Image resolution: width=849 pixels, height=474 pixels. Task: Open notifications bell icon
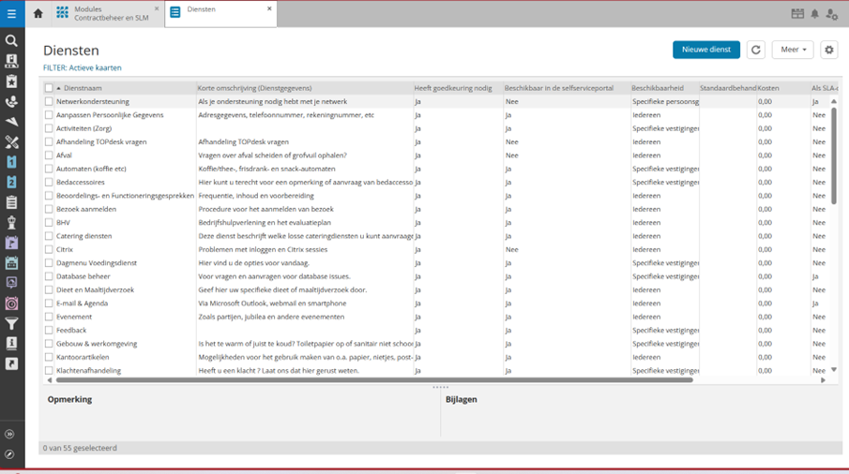[x=814, y=14]
